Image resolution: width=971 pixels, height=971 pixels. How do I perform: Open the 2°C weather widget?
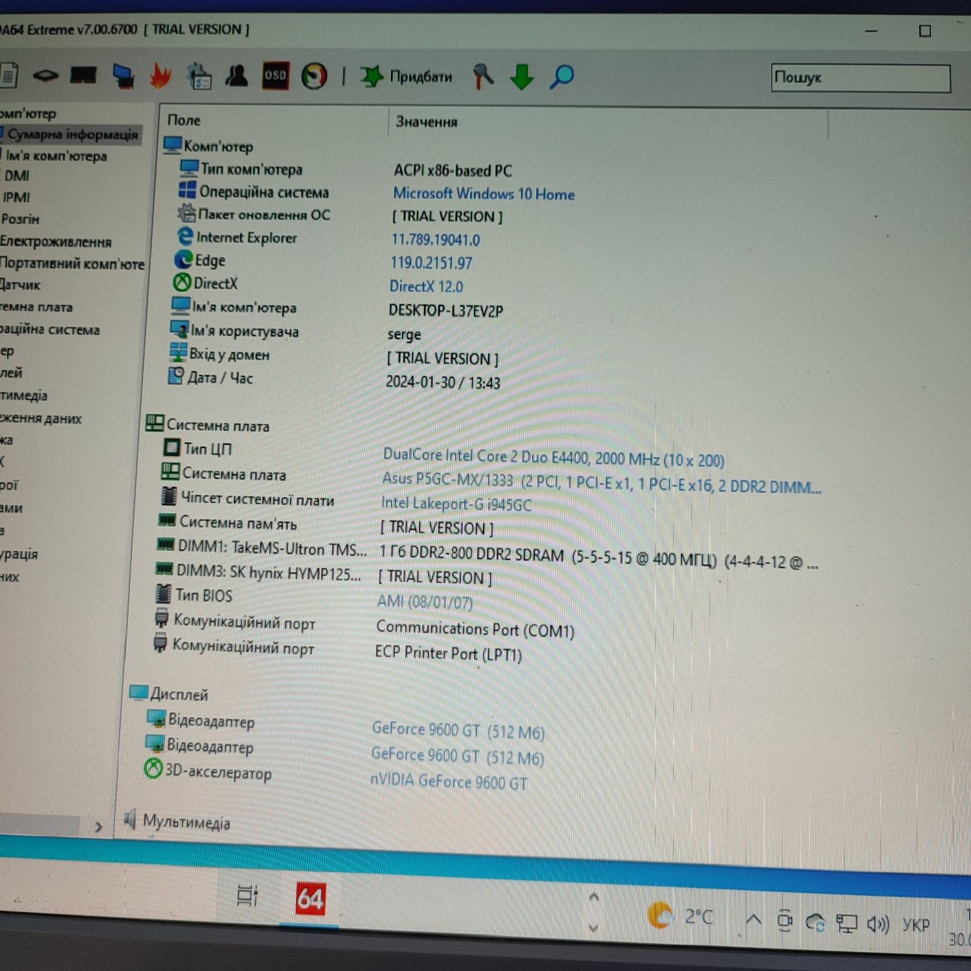pyautogui.click(x=680, y=916)
